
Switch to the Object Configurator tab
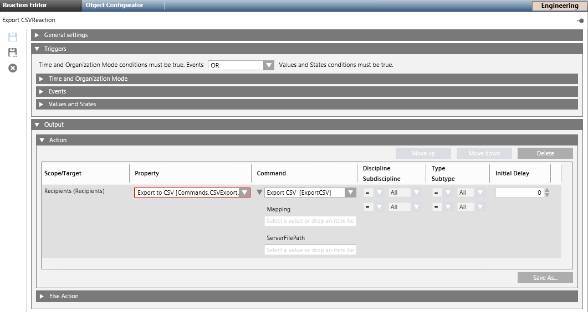tap(115, 6)
